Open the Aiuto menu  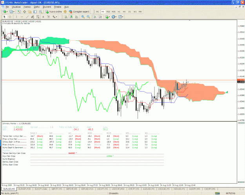[67, 7]
